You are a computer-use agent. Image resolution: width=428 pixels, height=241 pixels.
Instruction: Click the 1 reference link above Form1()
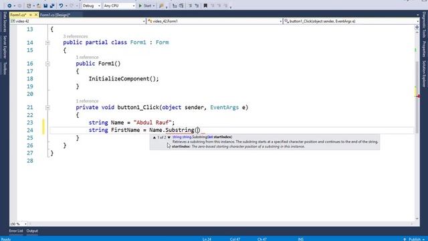pyautogui.click(x=87, y=57)
